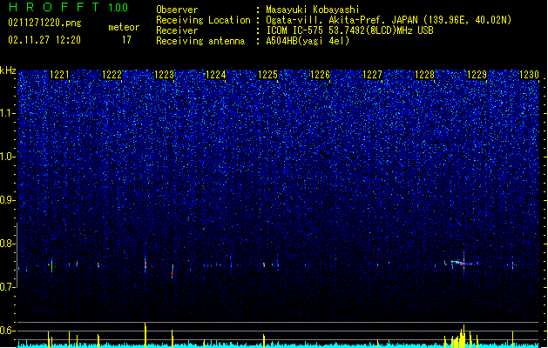The image size is (548, 348).
Task: Select the file name 0211271220.png
Action: 44,23
